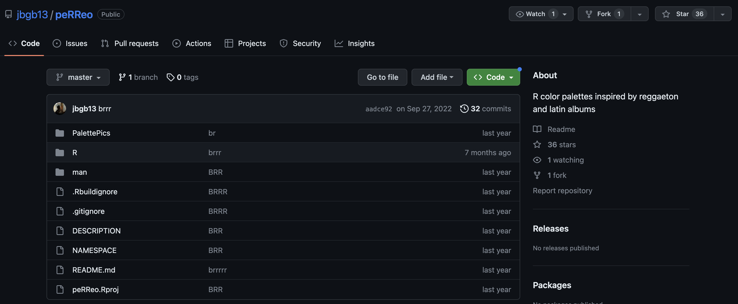
Task: Expand the Add file dropdown
Action: click(x=437, y=77)
